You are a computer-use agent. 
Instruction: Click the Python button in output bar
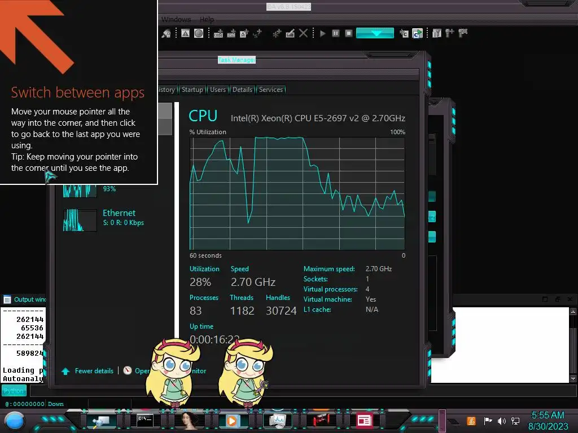[x=14, y=391]
